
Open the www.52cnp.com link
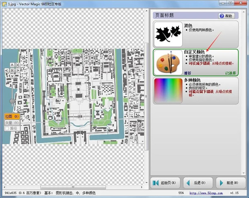click(x=204, y=193)
